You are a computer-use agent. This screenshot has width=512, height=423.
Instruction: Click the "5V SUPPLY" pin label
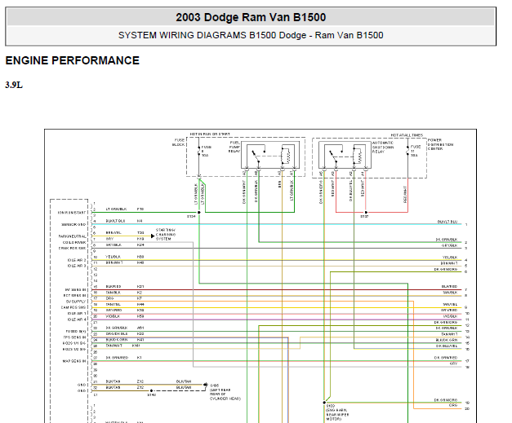coord(76,302)
